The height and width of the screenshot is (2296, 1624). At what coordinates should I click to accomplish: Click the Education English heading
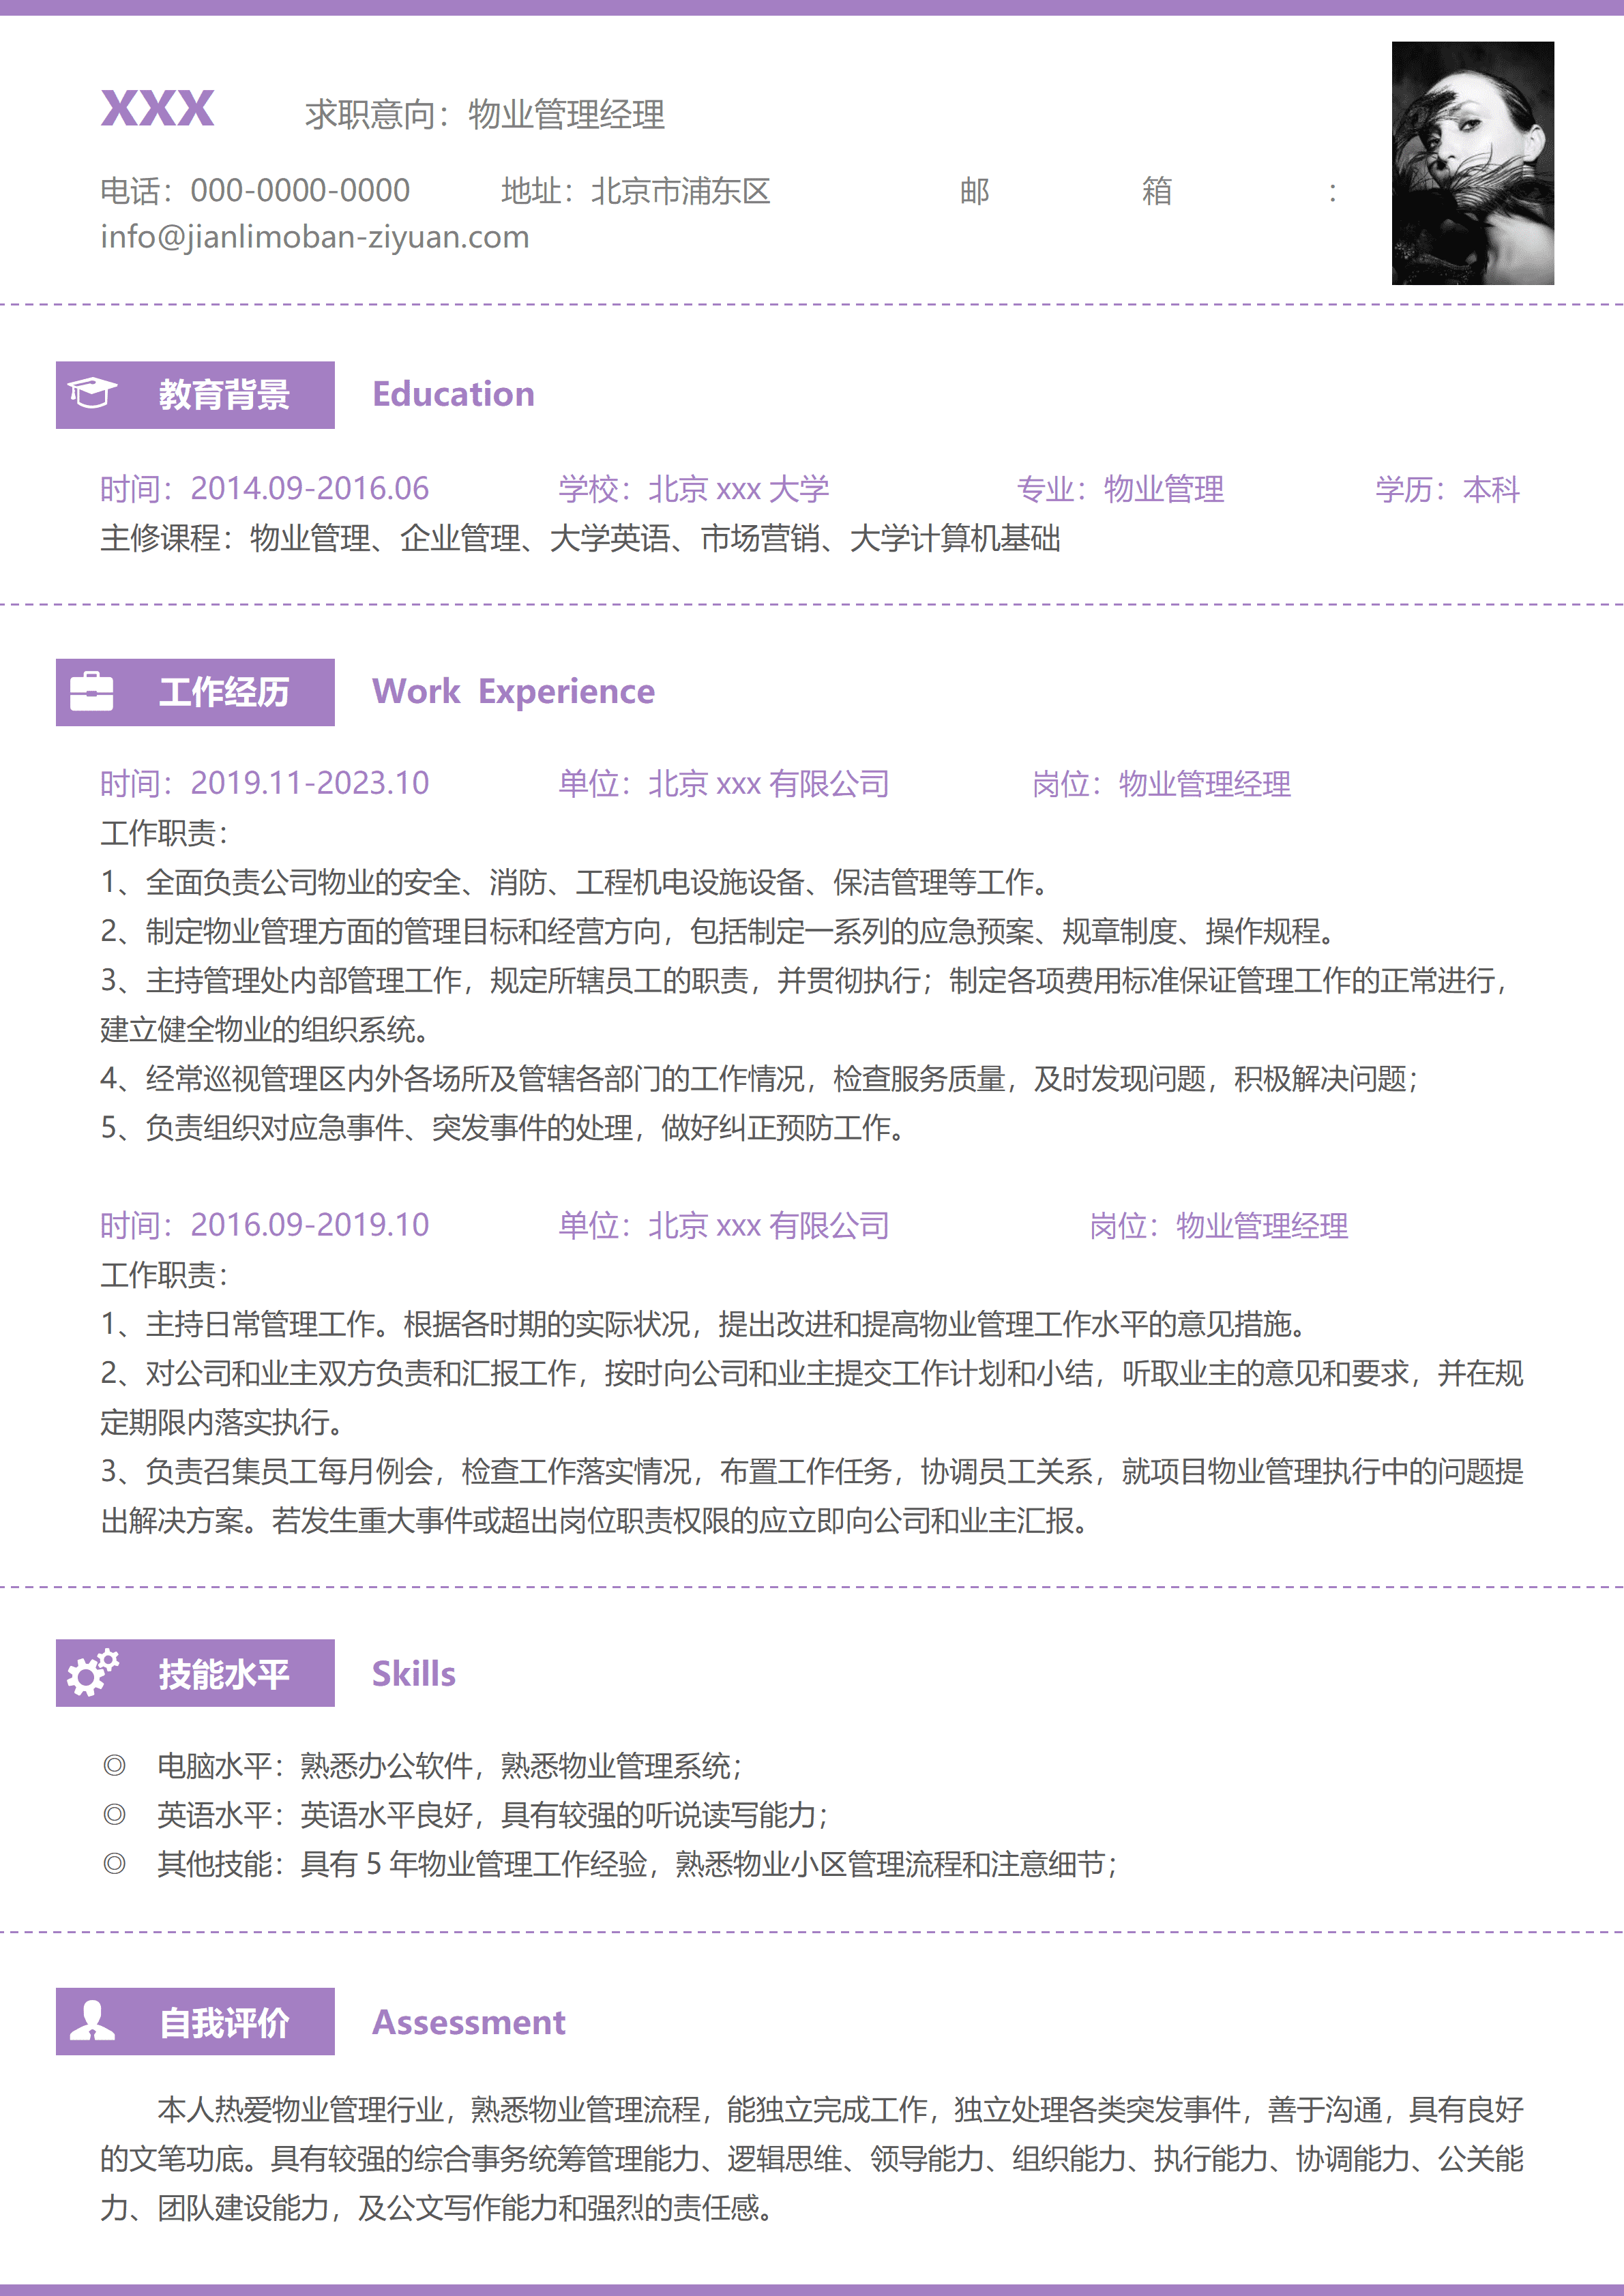[452, 394]
